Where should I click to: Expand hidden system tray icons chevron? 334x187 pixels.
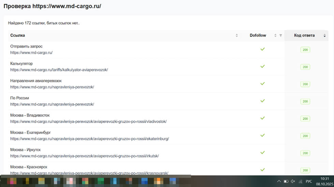click(x=279, y=181)
